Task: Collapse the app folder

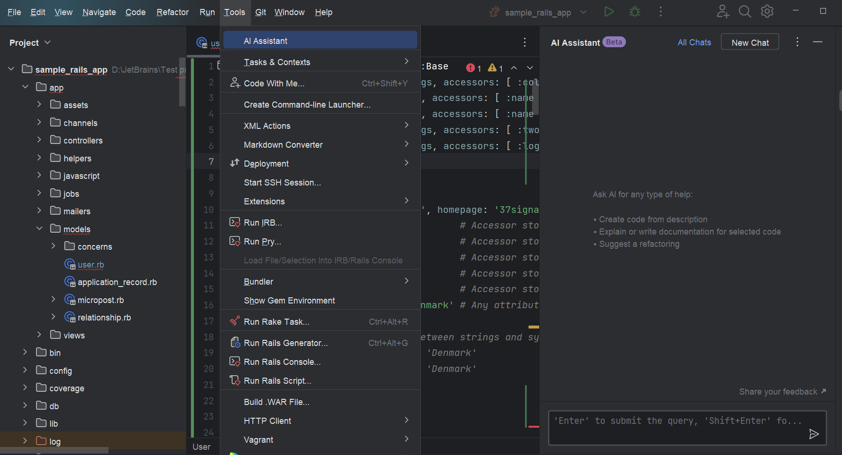Action: point(25,87)
